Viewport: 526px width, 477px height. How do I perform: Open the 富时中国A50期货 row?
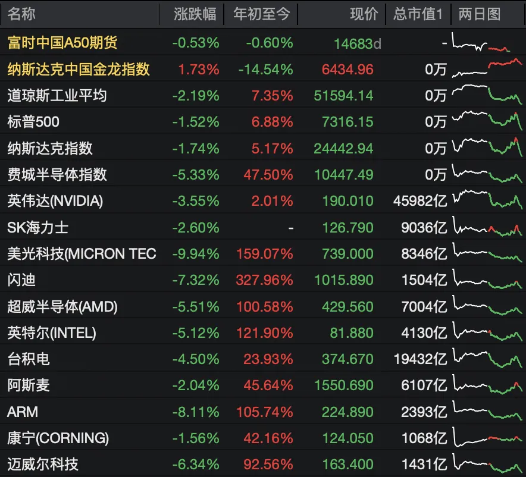263,43
